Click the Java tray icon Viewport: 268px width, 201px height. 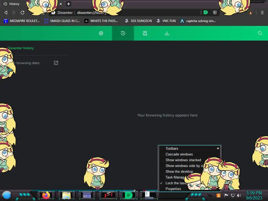tap(219, 195)
